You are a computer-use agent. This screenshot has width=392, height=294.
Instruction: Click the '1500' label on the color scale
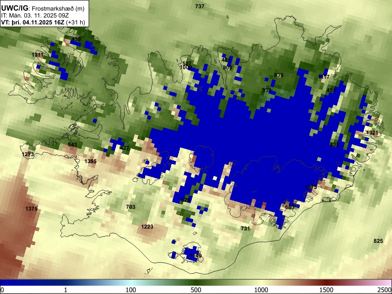click(x=327, y=290)
